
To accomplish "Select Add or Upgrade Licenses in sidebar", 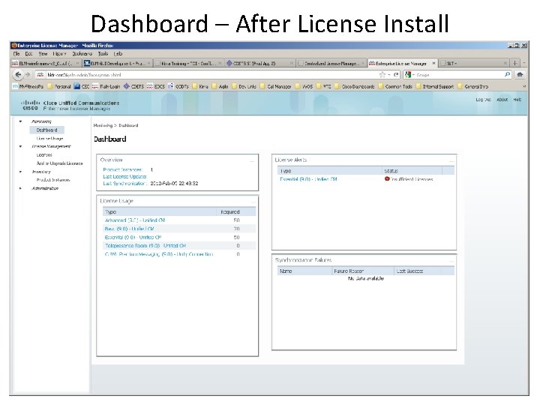I will 59,163.
